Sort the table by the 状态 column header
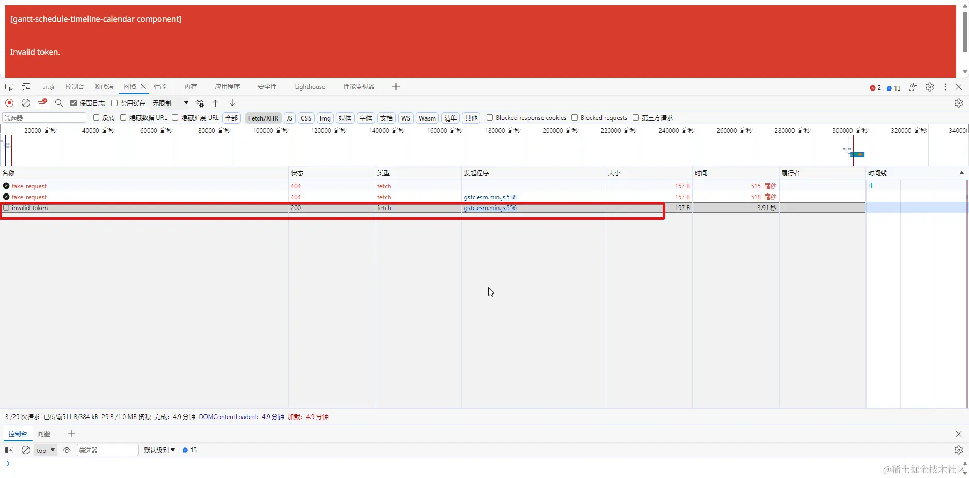Screen dimensions: 969x478 [332, 173]
